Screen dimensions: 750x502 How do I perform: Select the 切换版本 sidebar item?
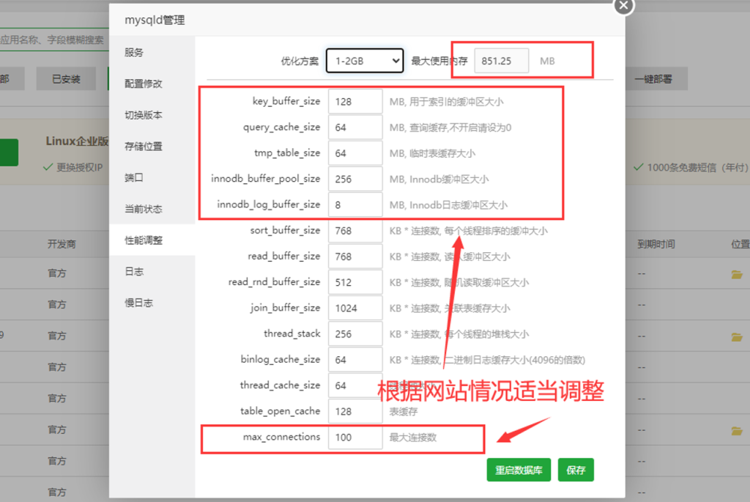(144, 115)
